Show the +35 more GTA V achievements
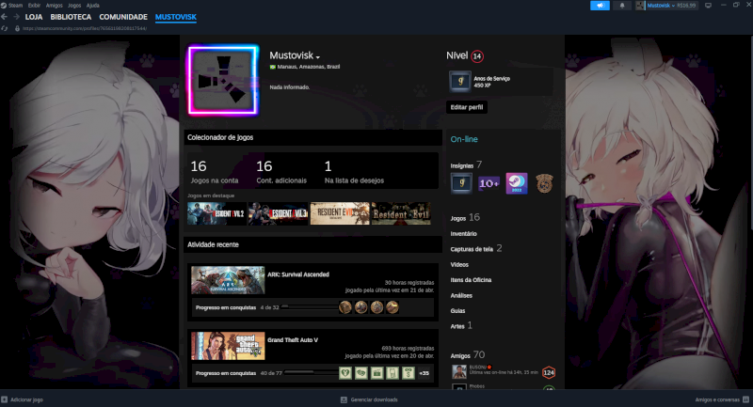 425,373
